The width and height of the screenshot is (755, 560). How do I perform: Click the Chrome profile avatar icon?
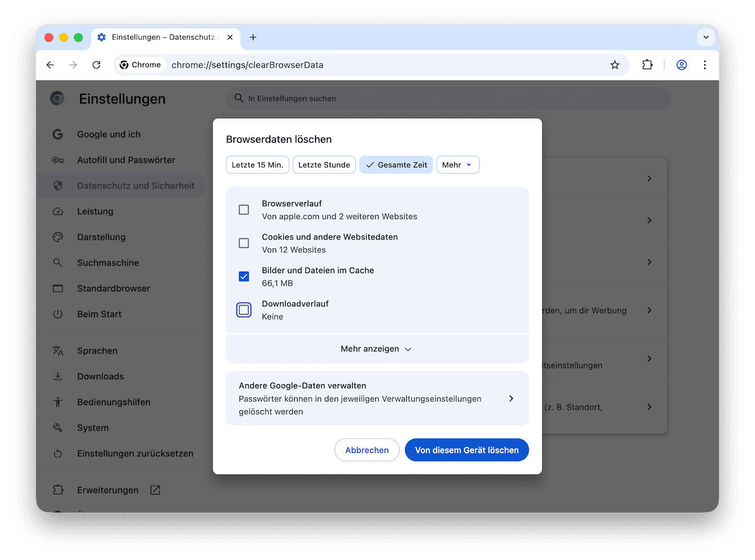(682, 65)
